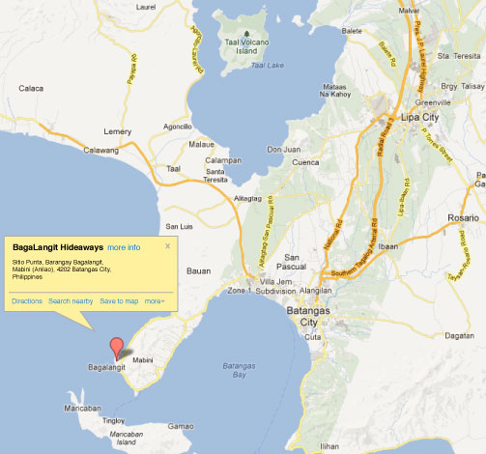This screenshot has height=454, width=486.
Task: Click the Batangas Bay water label
Action: coord(239,370)
